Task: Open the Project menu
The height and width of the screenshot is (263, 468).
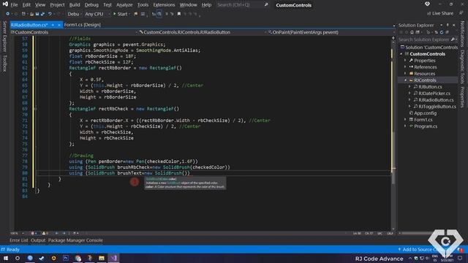Action: tap(57, 5)
